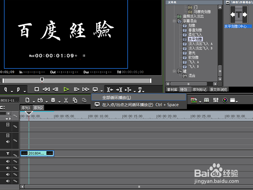The width and height of the screenshot is (253, 190).
Task: Open the save project dropdown arrow
Action: [59, 102]
